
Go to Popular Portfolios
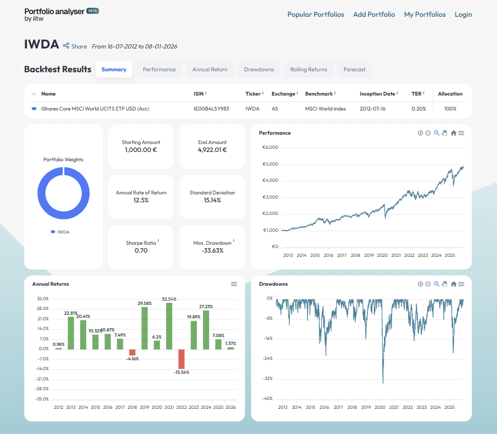pyautogui.click(x=315, y=14)
